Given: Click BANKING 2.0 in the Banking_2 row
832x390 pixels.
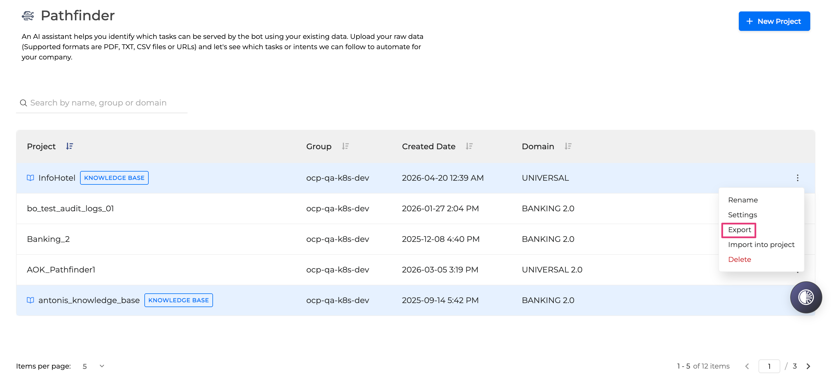Looking at the screenshot, I should [x=548, y=239].
